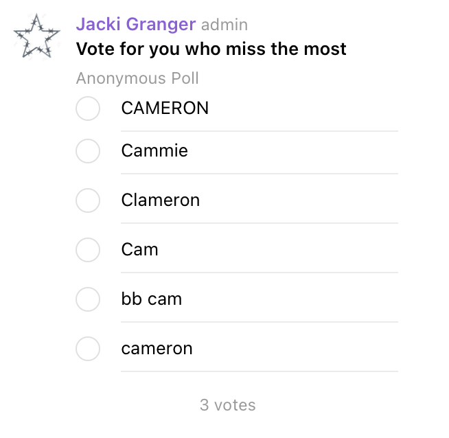Click the lowercase cameron option text
Screen dimensions: 449x438
tap(157, 349)
